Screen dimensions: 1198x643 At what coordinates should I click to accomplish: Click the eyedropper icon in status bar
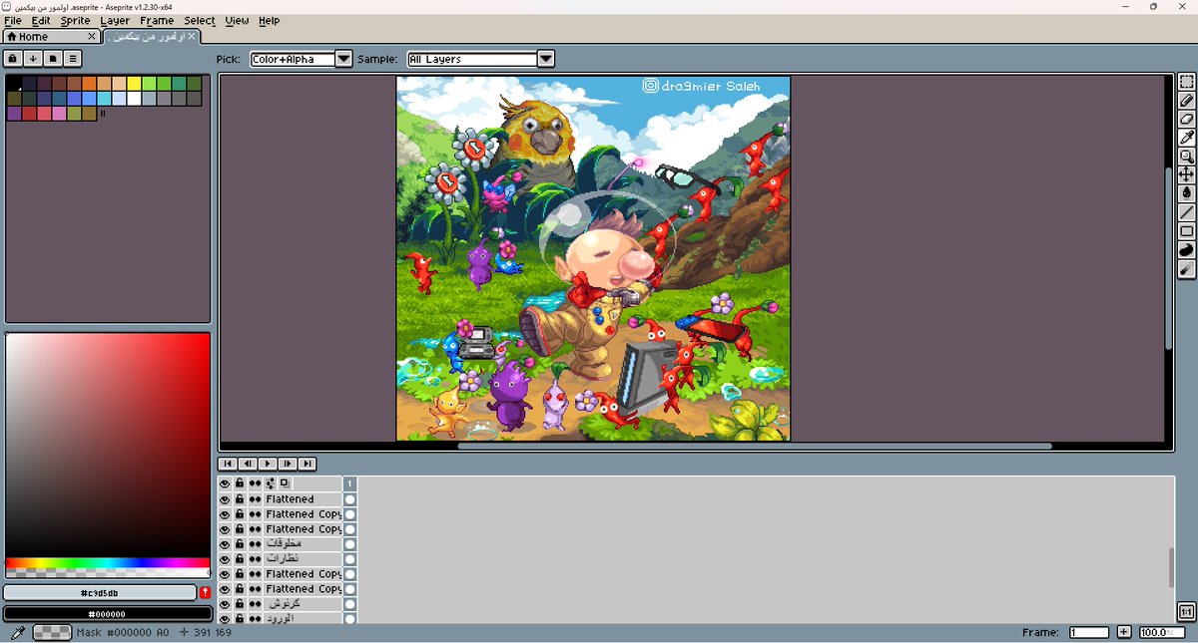[17, 633]
